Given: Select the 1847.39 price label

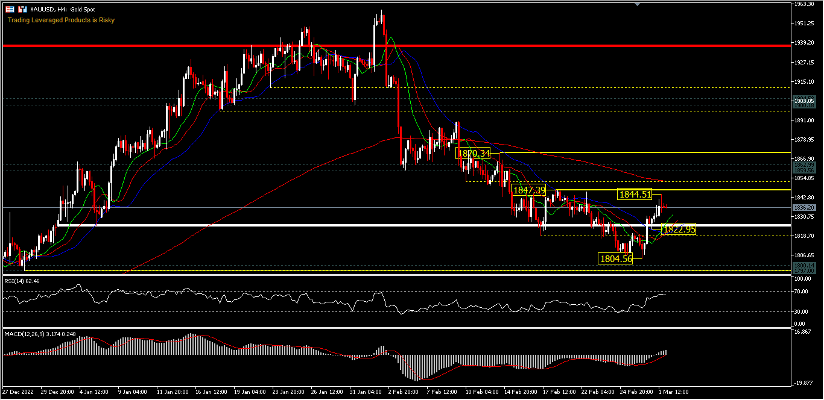Looking at the screenshot, I should 528,190.
